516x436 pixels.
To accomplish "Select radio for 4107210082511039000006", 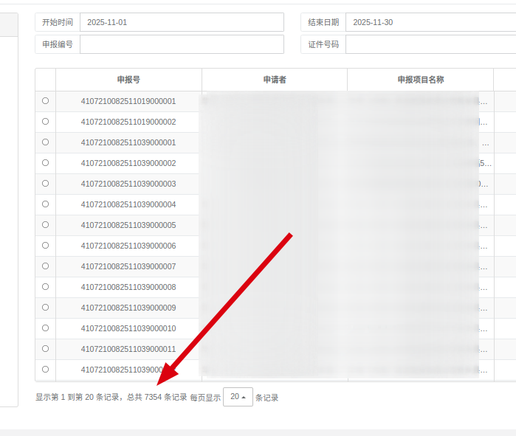I will click(x=45, y=246).
